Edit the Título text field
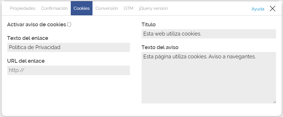This screenshot has height=117, width=283. (x=208, y=34)
